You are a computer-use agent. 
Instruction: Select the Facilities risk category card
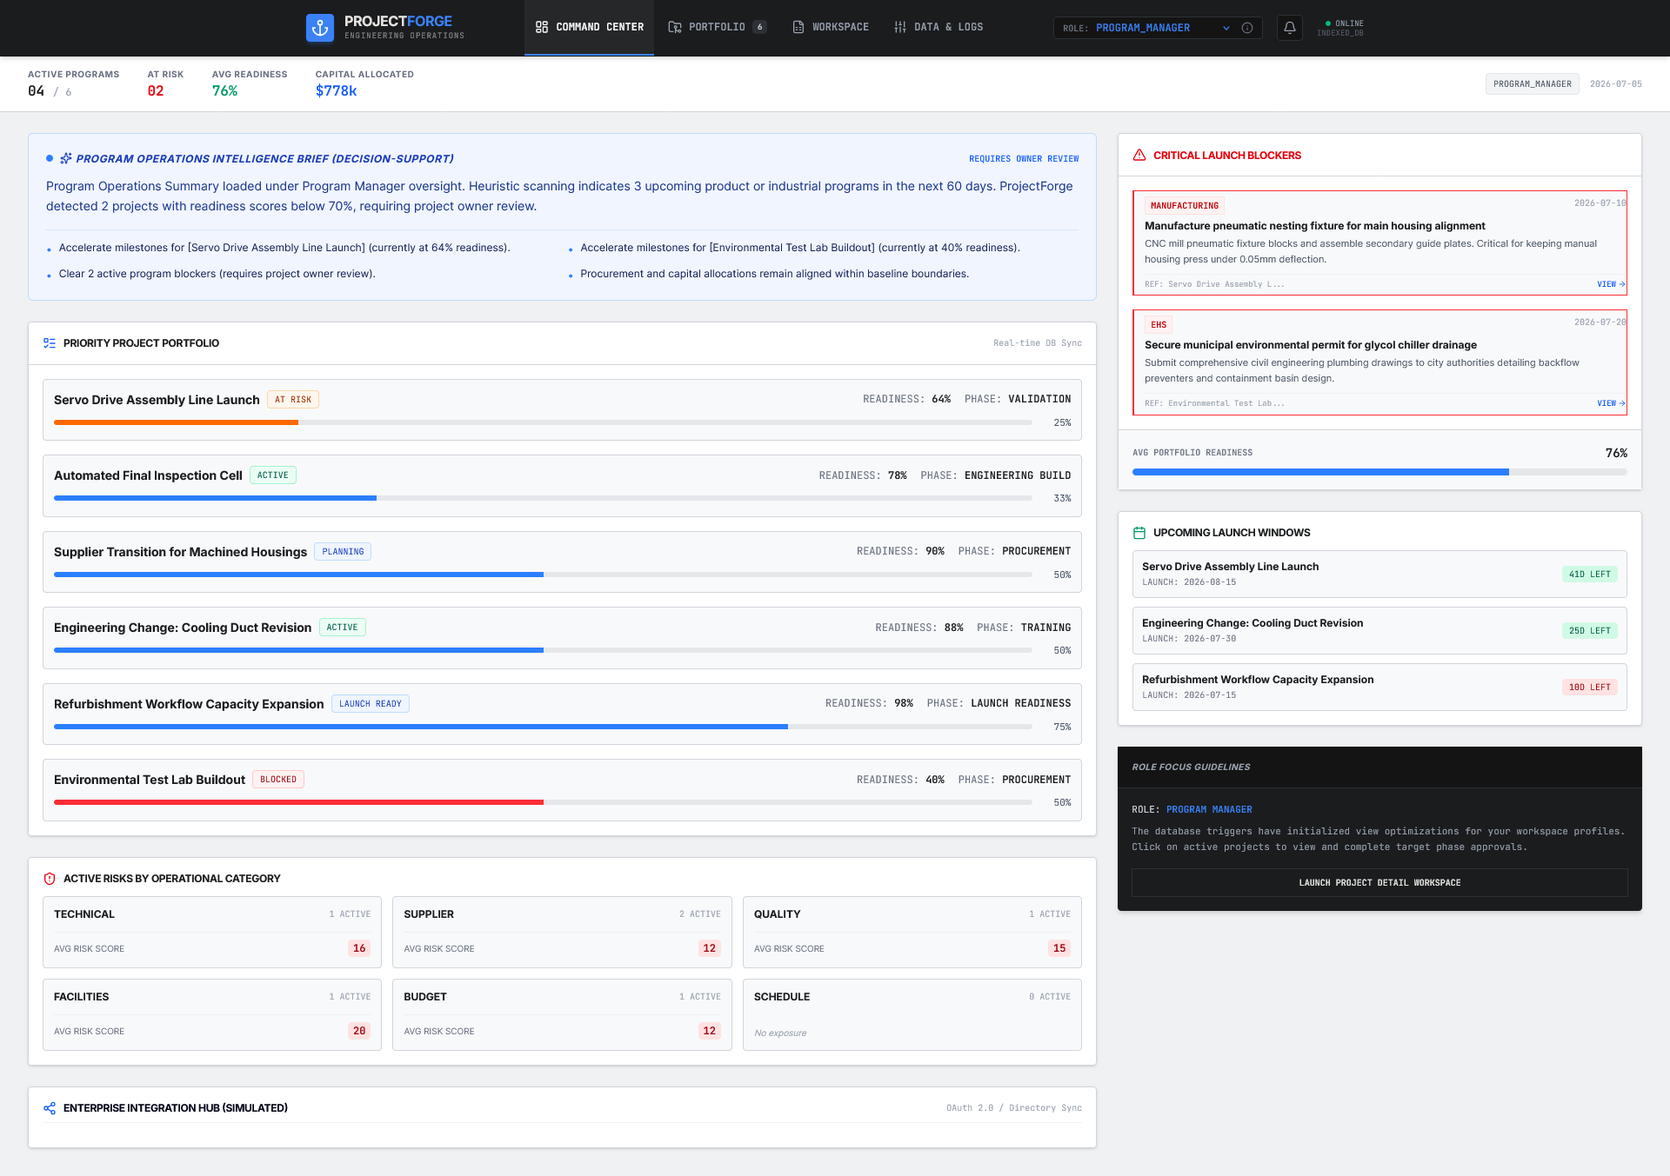(x=212, y=1014)
